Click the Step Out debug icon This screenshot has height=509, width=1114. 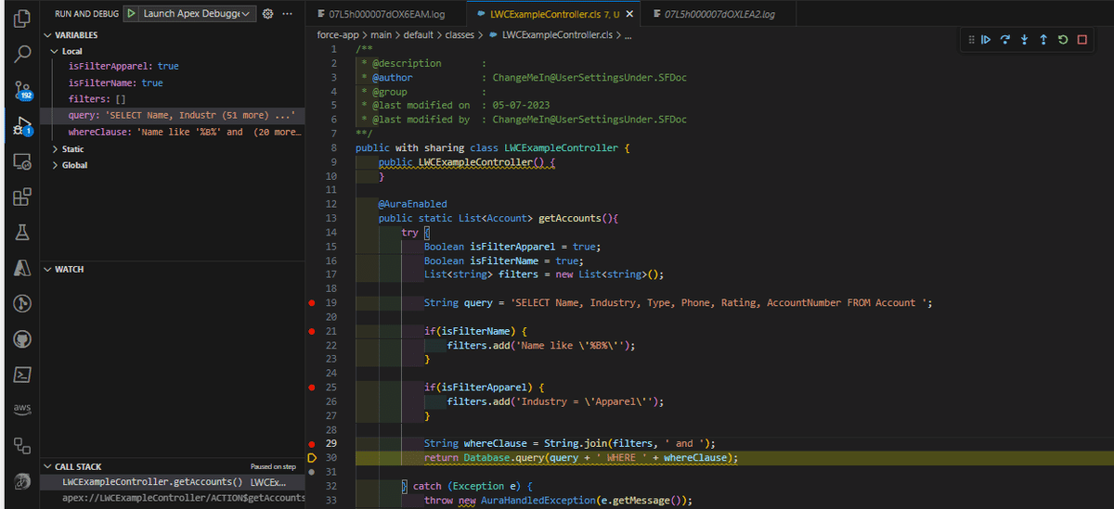[1043, 40]
